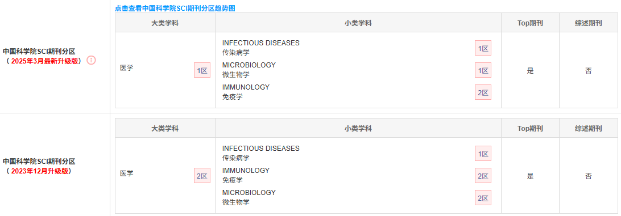The height and width of the screenshot is (216, 621).
Task: Click 是 Top期刊 value in 2025 table
Action: 531,71
